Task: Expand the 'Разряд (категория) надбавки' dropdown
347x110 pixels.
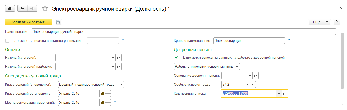Action: coord(113,66)
